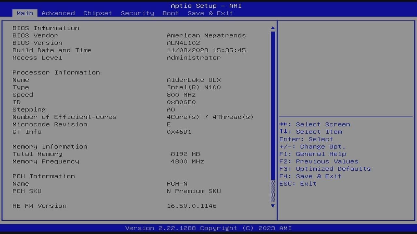Click the Enter: Select hint
Screen dimensions: 417x234
[306, 139]
